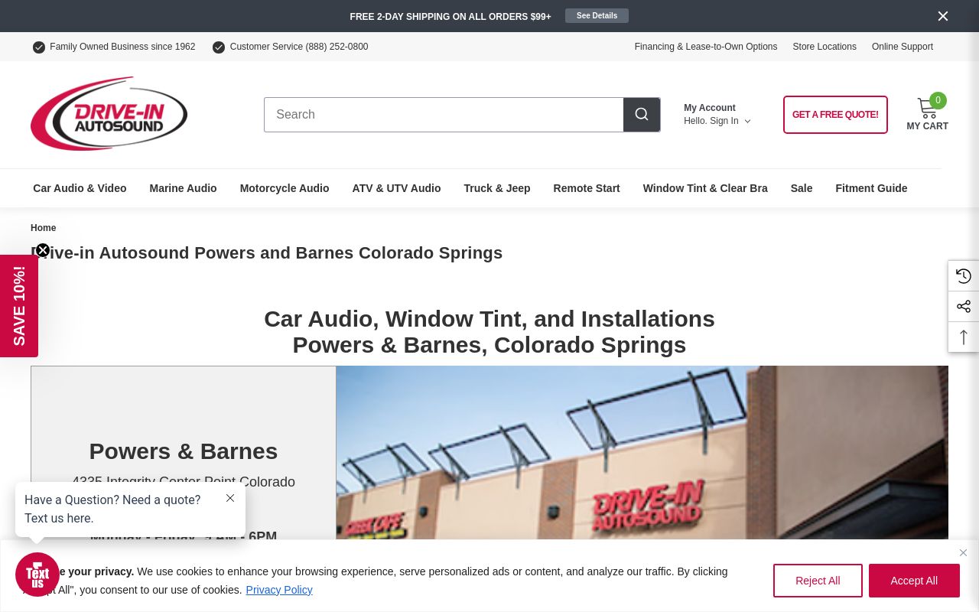The image size is (979, 612).
Task: Click the See Details shipping button
Action: pyautogui.click(x=597, y=16)
